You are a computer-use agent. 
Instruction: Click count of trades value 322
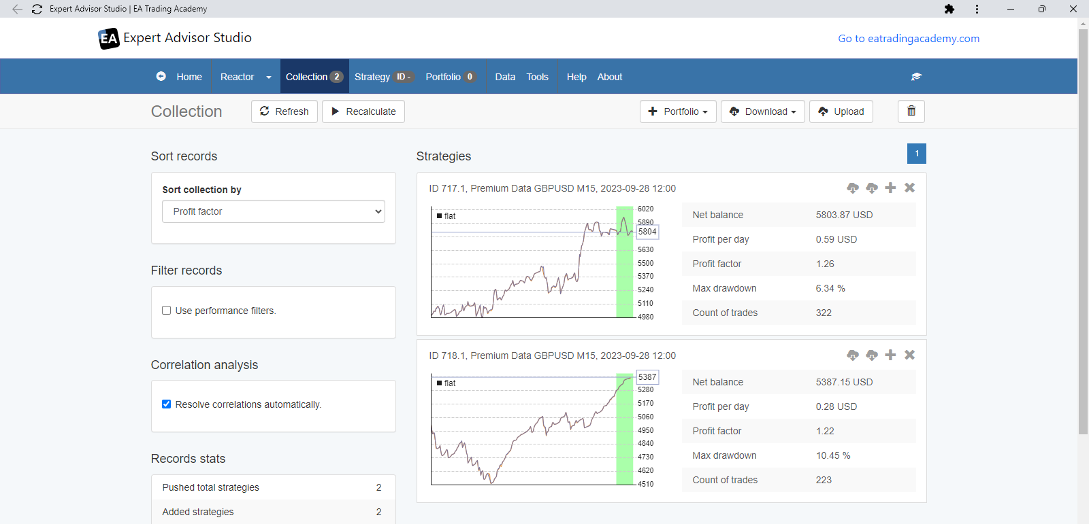[824, 313]
